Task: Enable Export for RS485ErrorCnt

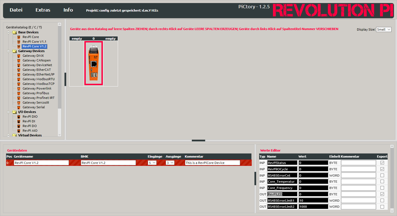Action: tap(382, 175)
